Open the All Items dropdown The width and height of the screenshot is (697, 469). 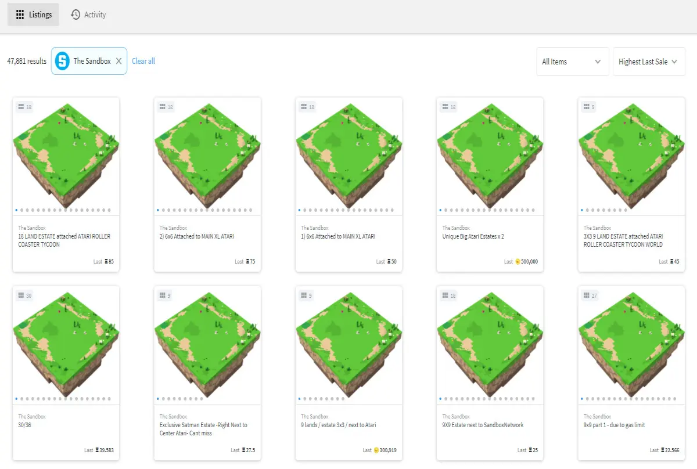572,62
